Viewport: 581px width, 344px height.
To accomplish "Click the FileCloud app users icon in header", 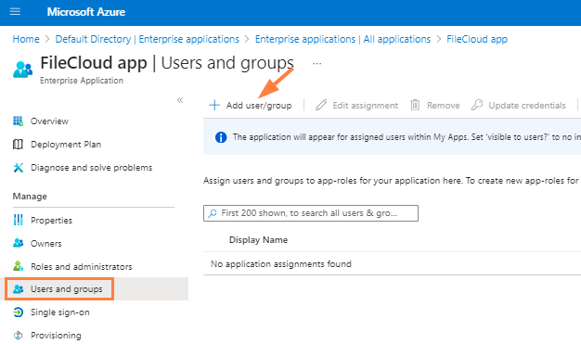I will coord(22,70).
